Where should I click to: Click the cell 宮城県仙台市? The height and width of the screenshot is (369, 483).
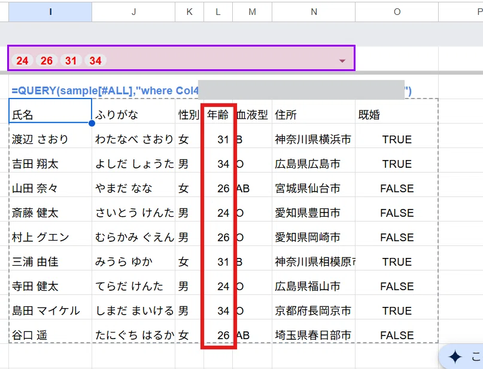click(314, 184)
